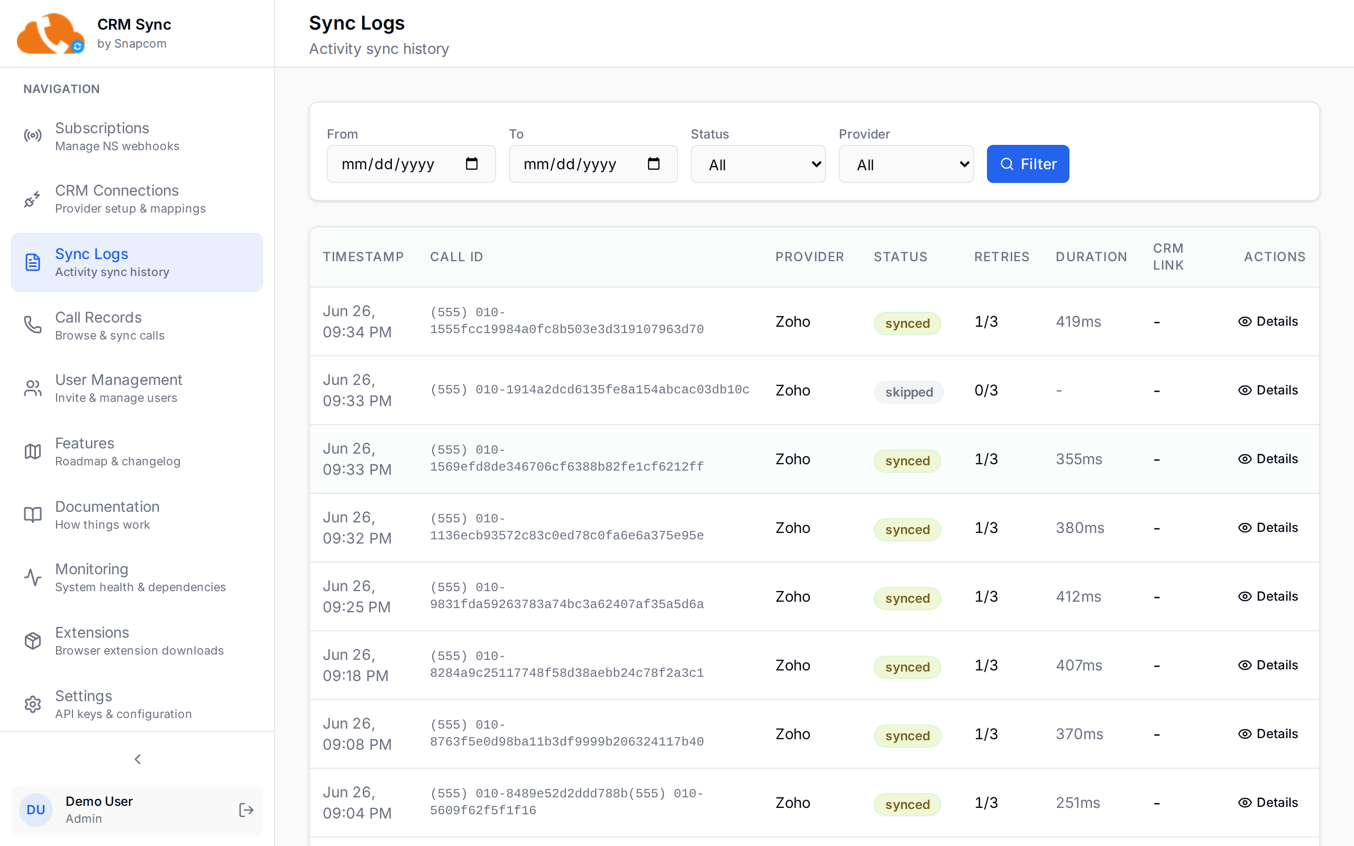Click the Monitoring pulse icon
1354x846 pixels.
click(x=32, y=577)
